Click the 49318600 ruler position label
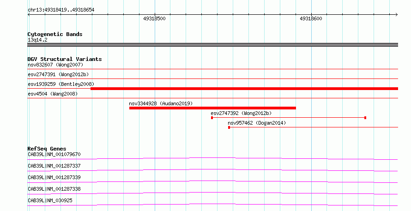Viewport: 411px width, 211px height. [311, 18]
